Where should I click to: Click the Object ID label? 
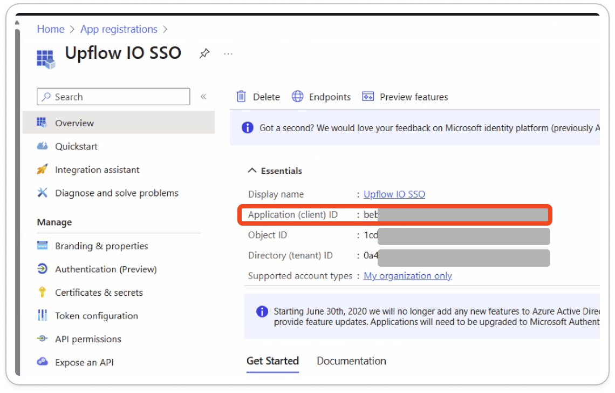click(268, 235)
